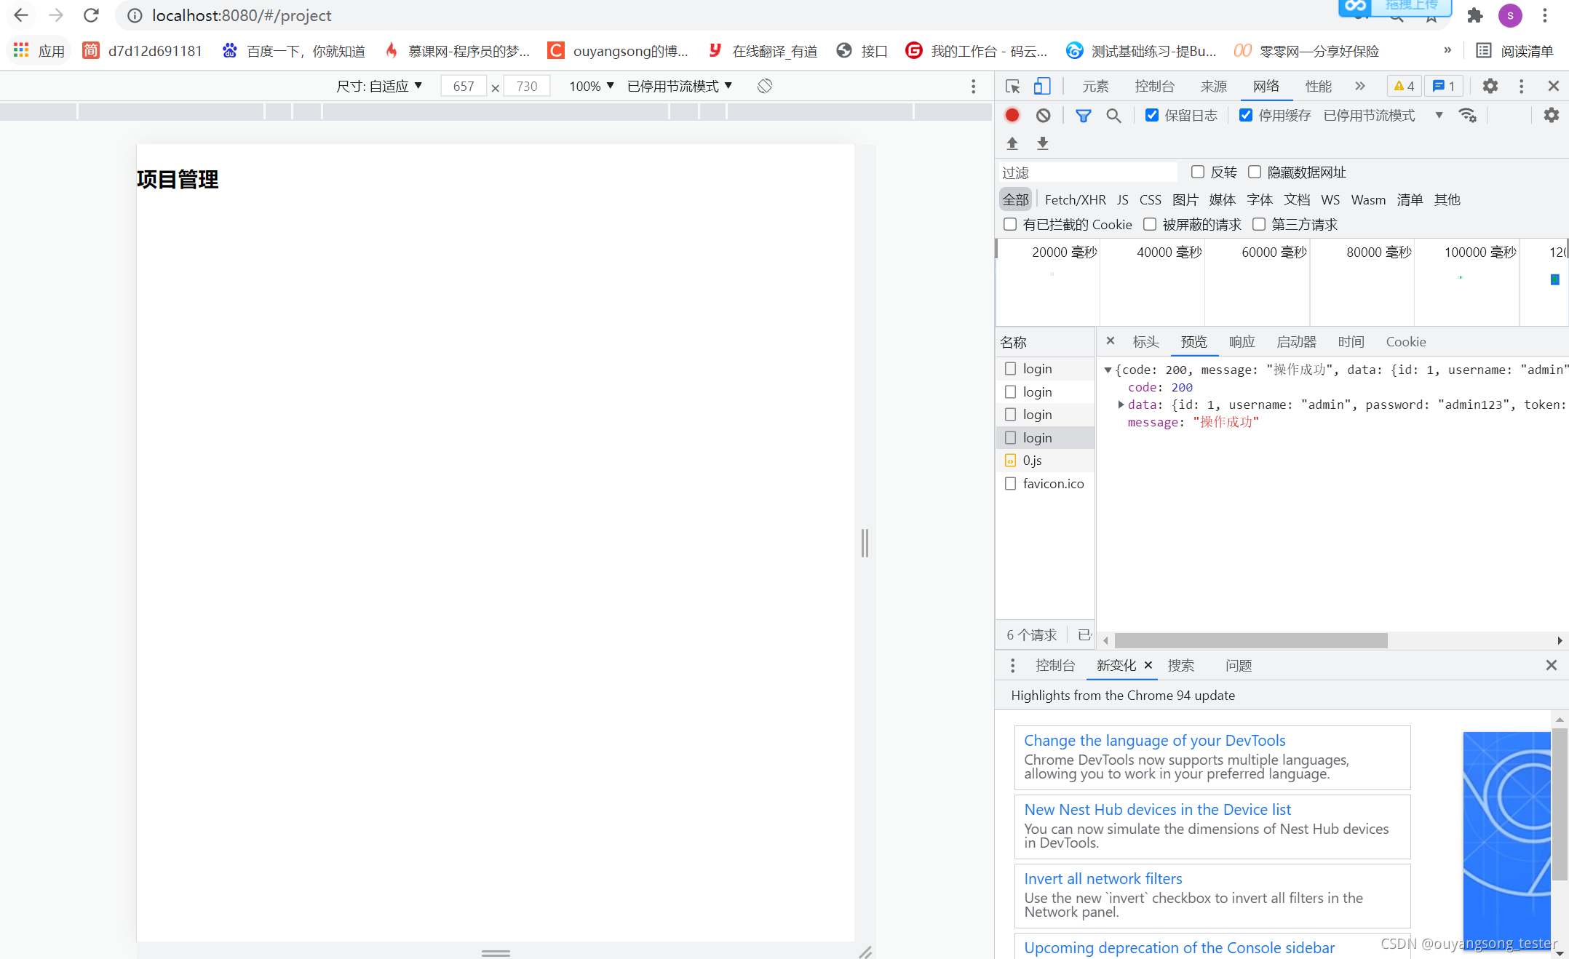Click the rotate device orientation icon
The height and width of the screenshot is (959, 1569).
click(764, 86)
